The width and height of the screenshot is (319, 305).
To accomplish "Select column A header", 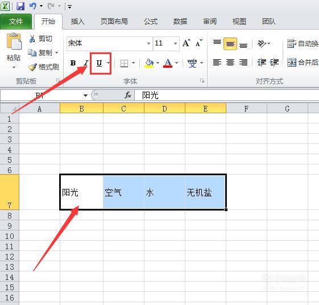I will click(x=39, y=108).
